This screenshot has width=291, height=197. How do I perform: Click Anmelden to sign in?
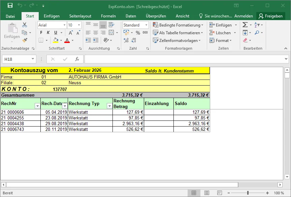click(244, 16)
